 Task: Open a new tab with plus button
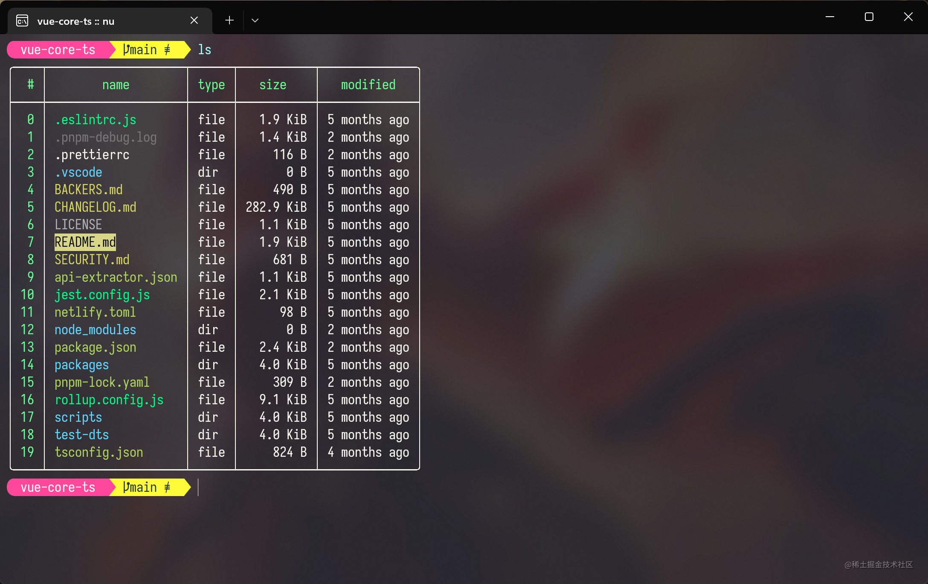tap(229, 20)
